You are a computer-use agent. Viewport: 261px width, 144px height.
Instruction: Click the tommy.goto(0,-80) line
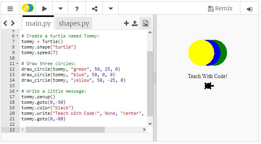coord(43,119)
